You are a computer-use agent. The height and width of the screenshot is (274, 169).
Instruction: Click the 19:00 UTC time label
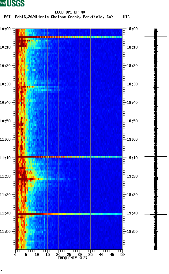pos(132,139)
